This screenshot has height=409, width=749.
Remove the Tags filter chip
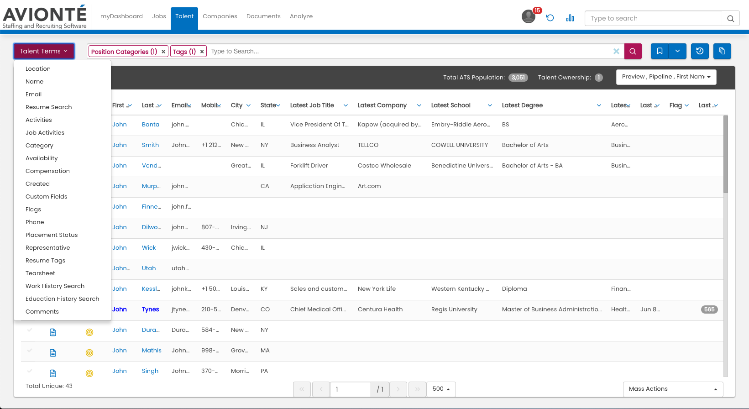(202, 52)
